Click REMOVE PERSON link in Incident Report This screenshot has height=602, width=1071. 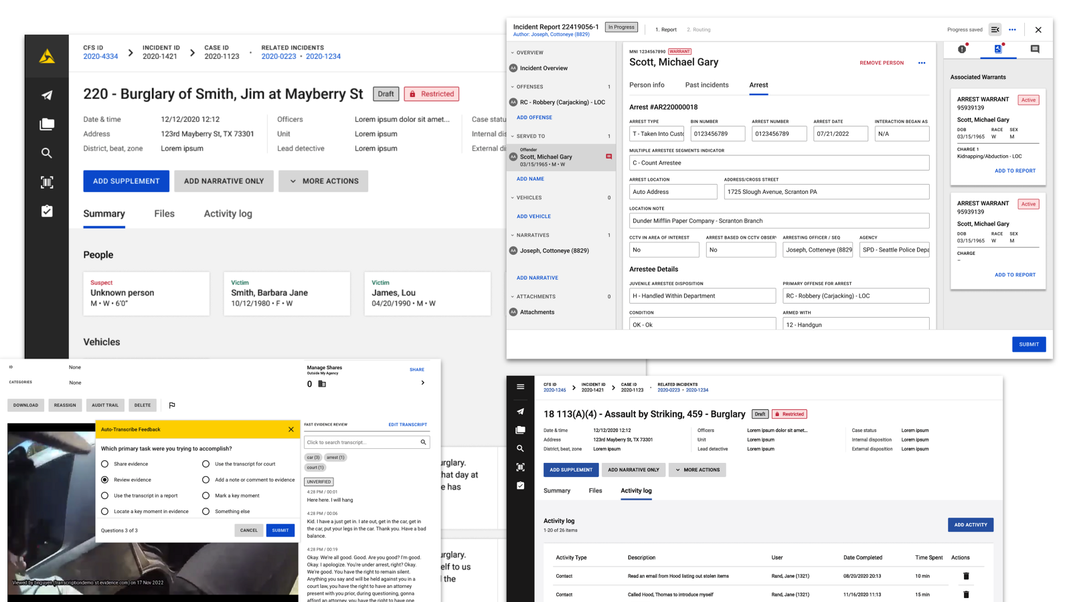tap(882, 63)
